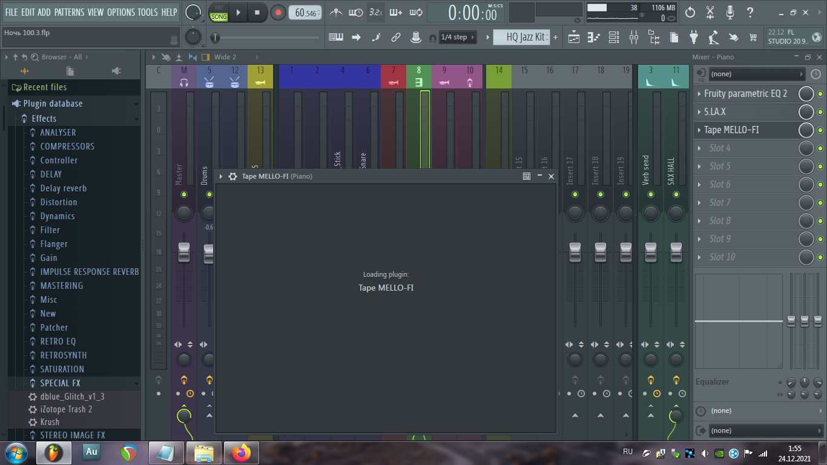
Task: Open the question mark help icon
Action: 750,12
